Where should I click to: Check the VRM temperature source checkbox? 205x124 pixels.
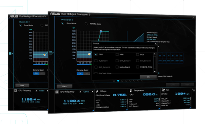pos(117,55)
